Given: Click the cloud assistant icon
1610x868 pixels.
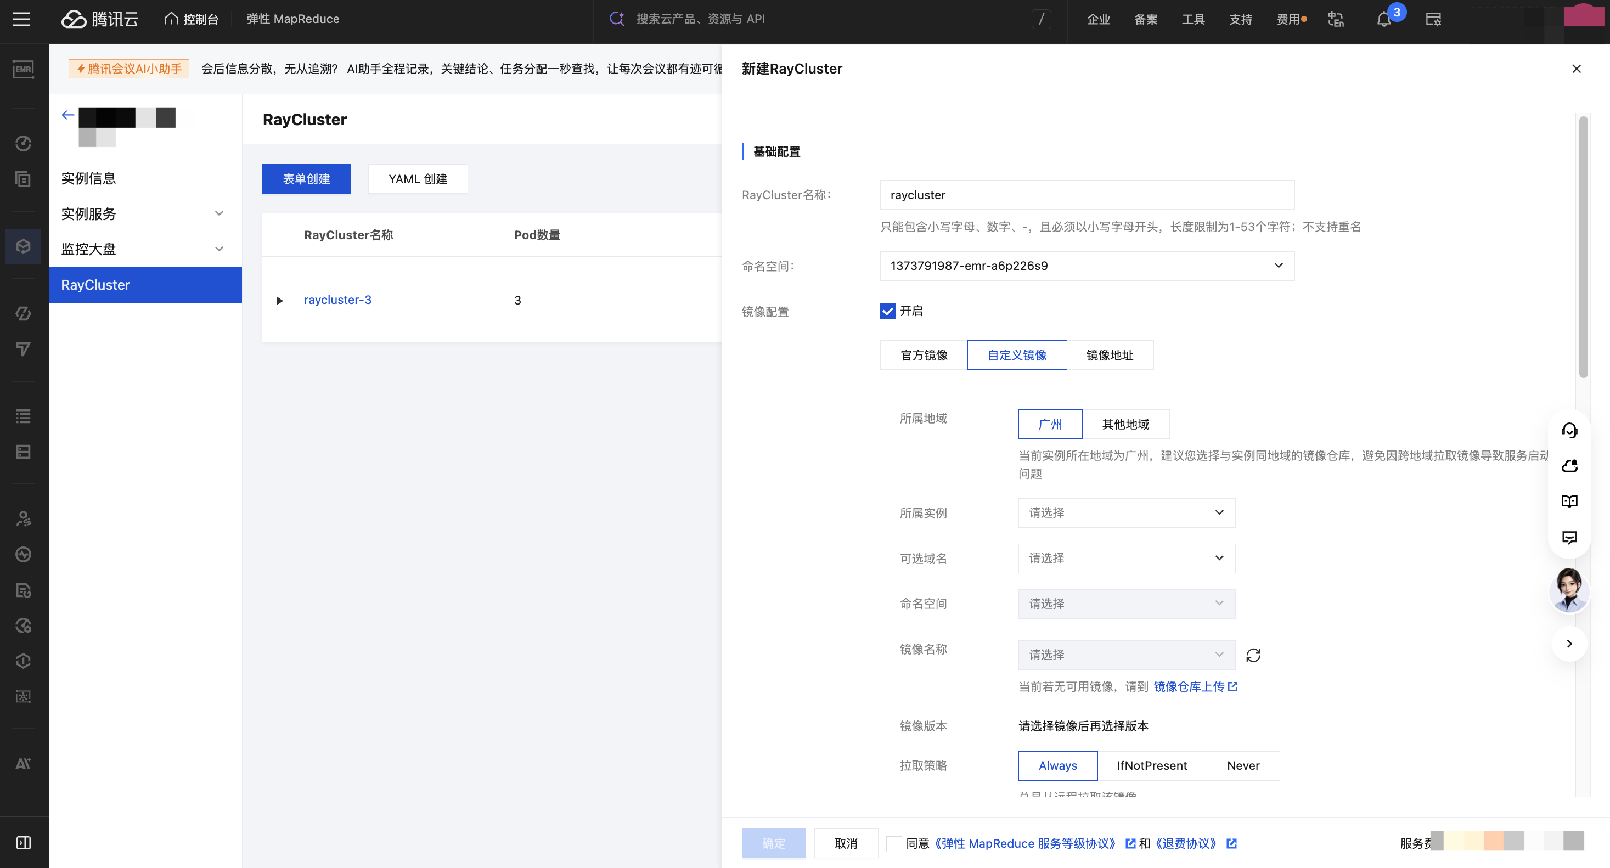Looking at the screenshot, I should pyautogui.click(x=1569, y=466).
